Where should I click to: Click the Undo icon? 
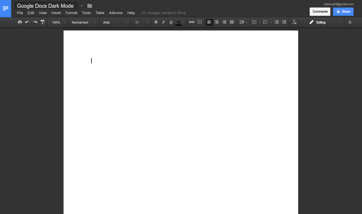tap(27, 22)
